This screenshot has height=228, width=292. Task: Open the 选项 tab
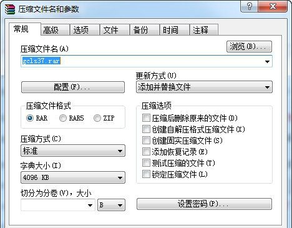(85, 30)
